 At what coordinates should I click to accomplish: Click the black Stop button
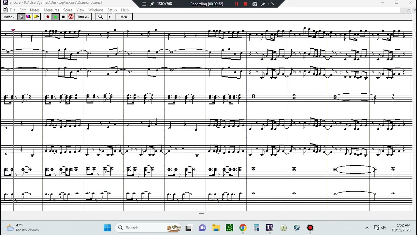(x=63, y=17)
